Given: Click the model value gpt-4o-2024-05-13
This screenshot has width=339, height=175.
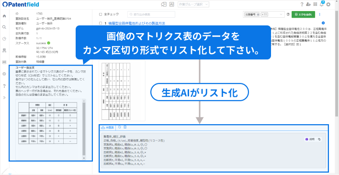Looking at the screenshot, I should pos(48,28).
